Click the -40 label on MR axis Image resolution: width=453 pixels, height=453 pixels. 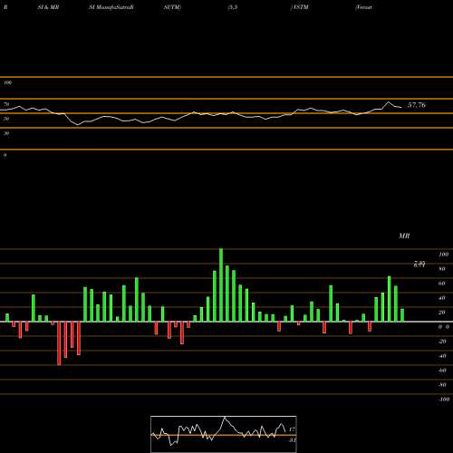click(x=442, y=356)
